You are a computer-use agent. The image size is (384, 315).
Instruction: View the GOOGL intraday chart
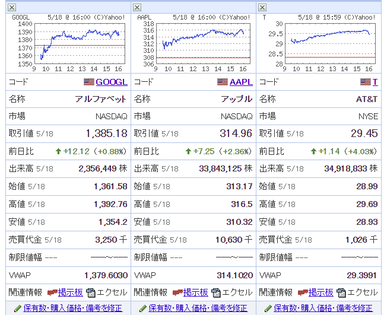[x=68, y=43]
